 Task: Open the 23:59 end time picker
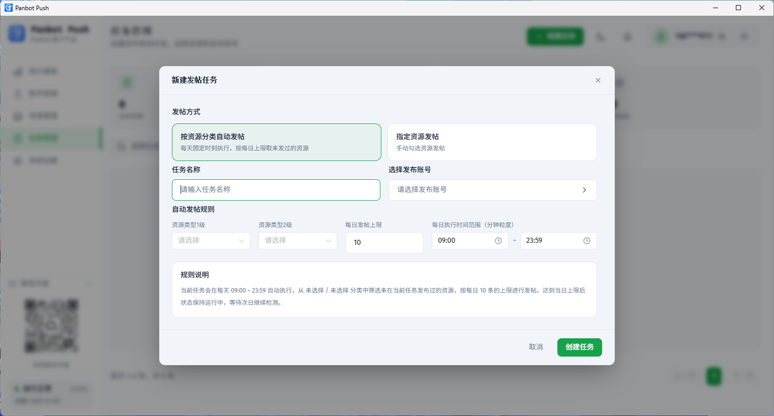point(558,241)
